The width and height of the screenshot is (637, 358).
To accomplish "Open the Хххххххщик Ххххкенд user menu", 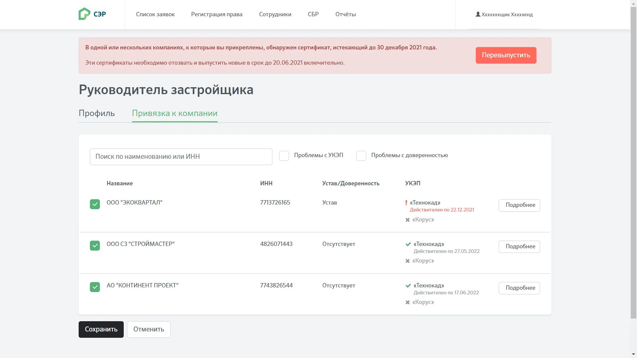I will (504, 14).
